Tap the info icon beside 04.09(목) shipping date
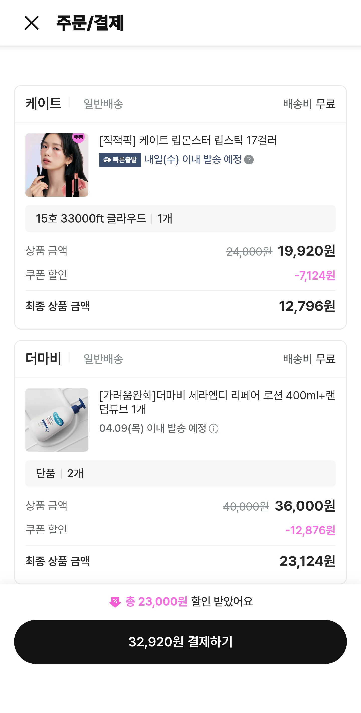Viewport: 361px width, 713px height. point(214,429)
